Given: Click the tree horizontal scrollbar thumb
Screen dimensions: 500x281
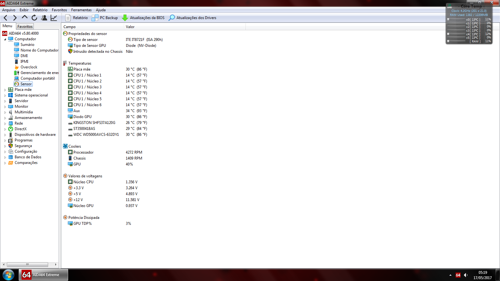Looking at the screenshot, I should coord(27,264).
